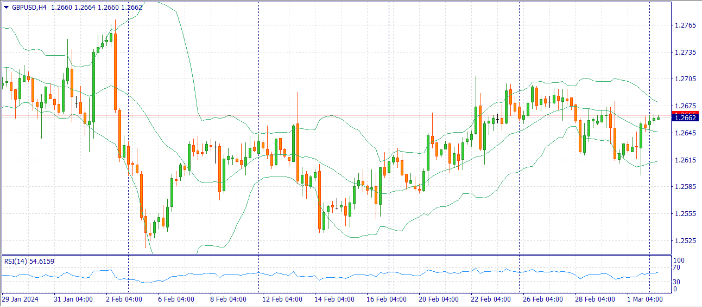Click the RSI(14) 54.6159 indicator label
Screen dimensions: 702x307
29,261
